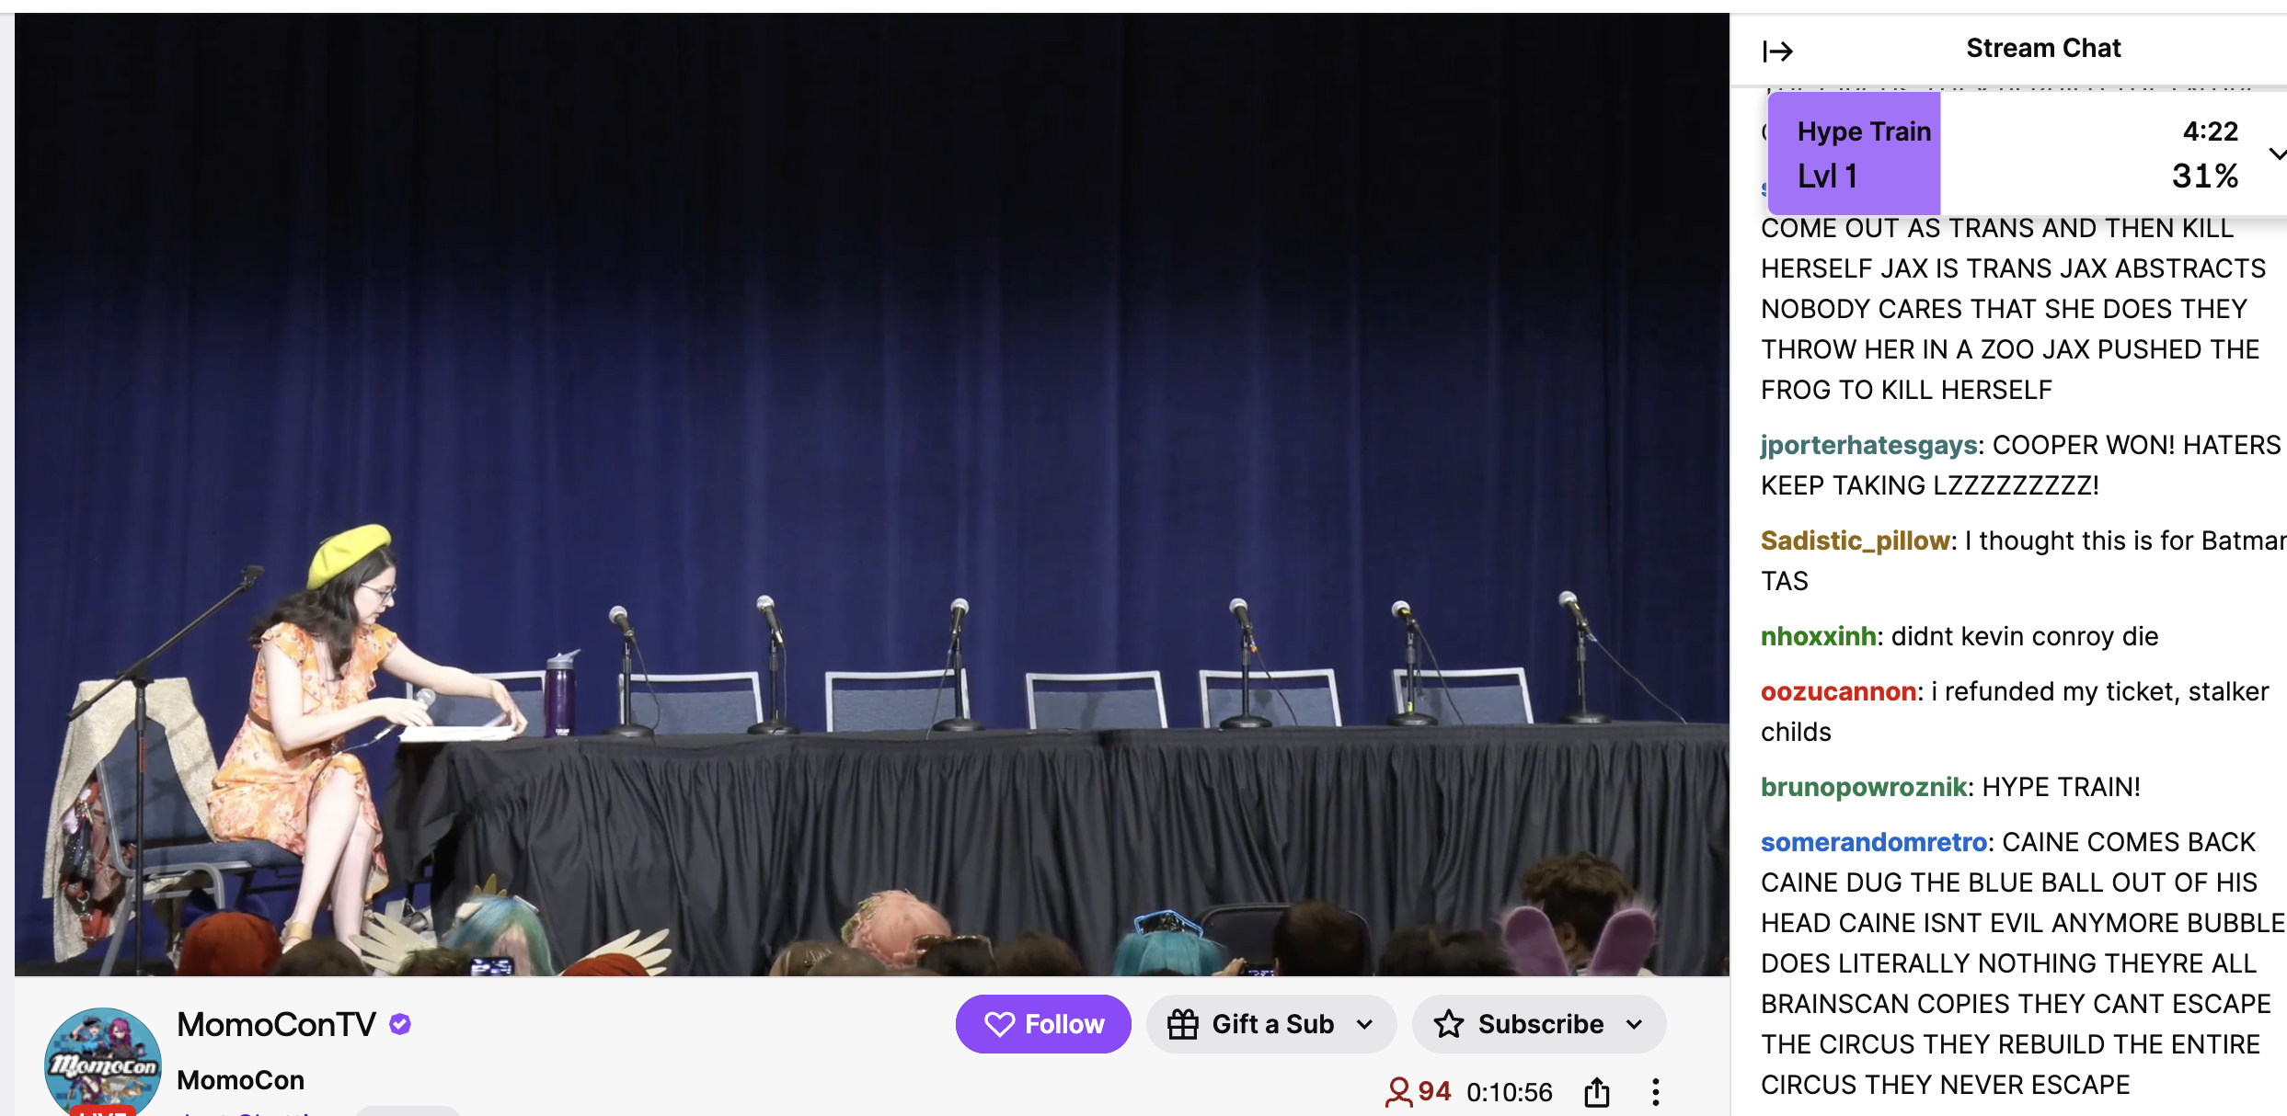Click the share stream icon
This screenshot has width=2287, height=1116.
click(1597, 1092)
